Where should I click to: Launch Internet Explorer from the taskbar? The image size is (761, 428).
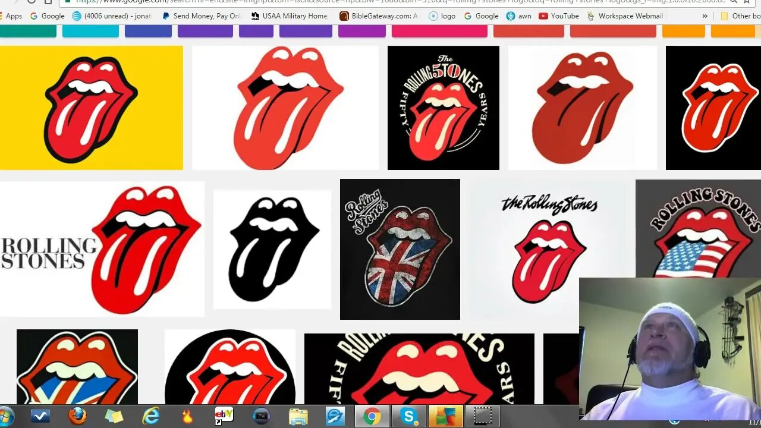(x=151, y=417)
